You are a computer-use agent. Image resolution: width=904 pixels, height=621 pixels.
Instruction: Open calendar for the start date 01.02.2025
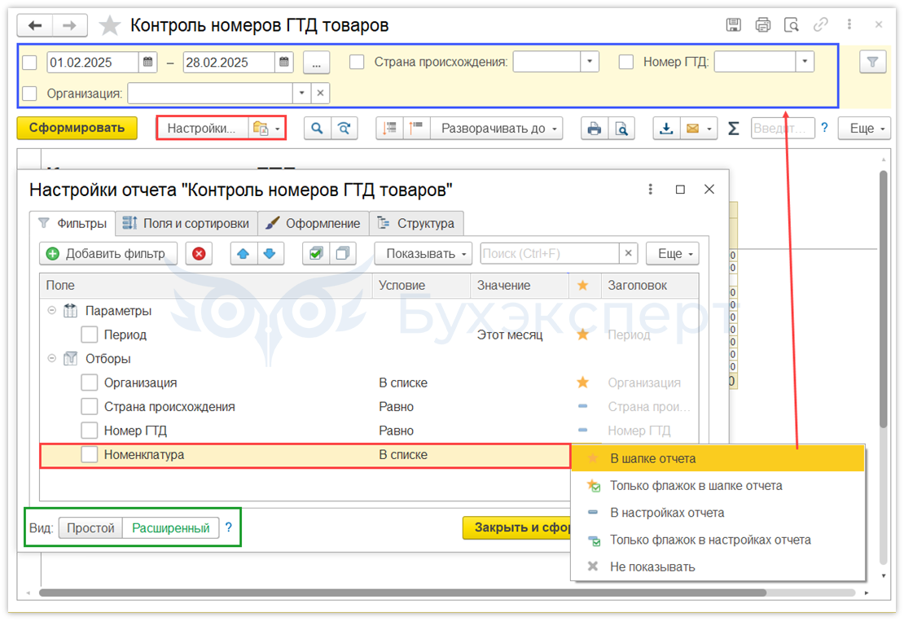coord(148,62)
